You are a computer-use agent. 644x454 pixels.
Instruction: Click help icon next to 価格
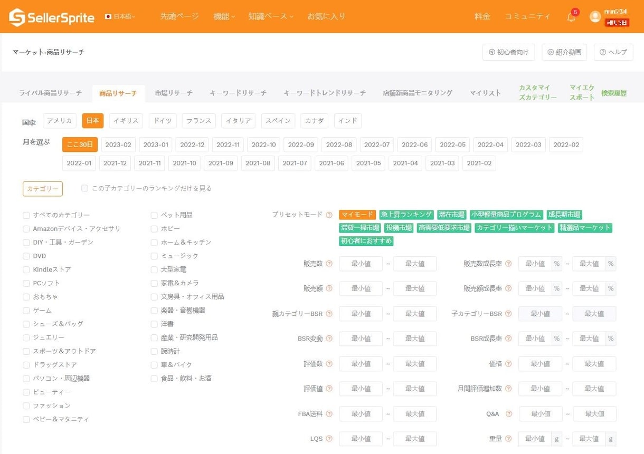click(x=508, y=364)
